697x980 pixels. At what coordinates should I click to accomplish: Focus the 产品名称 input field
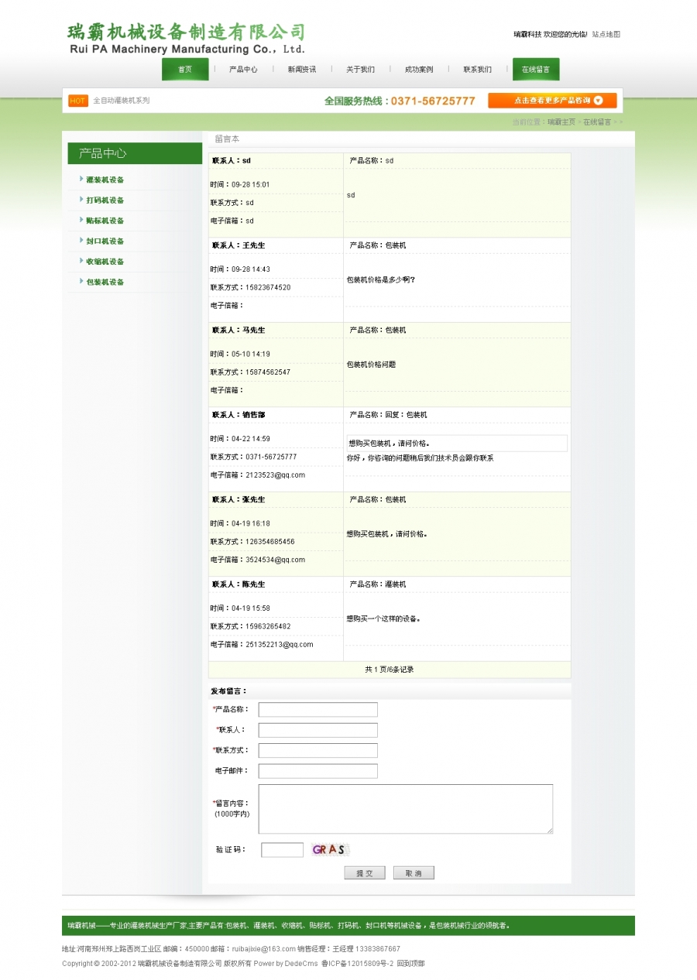pyautogui.click(x=318, y=710)
